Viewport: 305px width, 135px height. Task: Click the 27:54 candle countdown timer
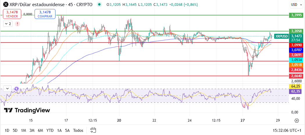(x=295, y=40)
